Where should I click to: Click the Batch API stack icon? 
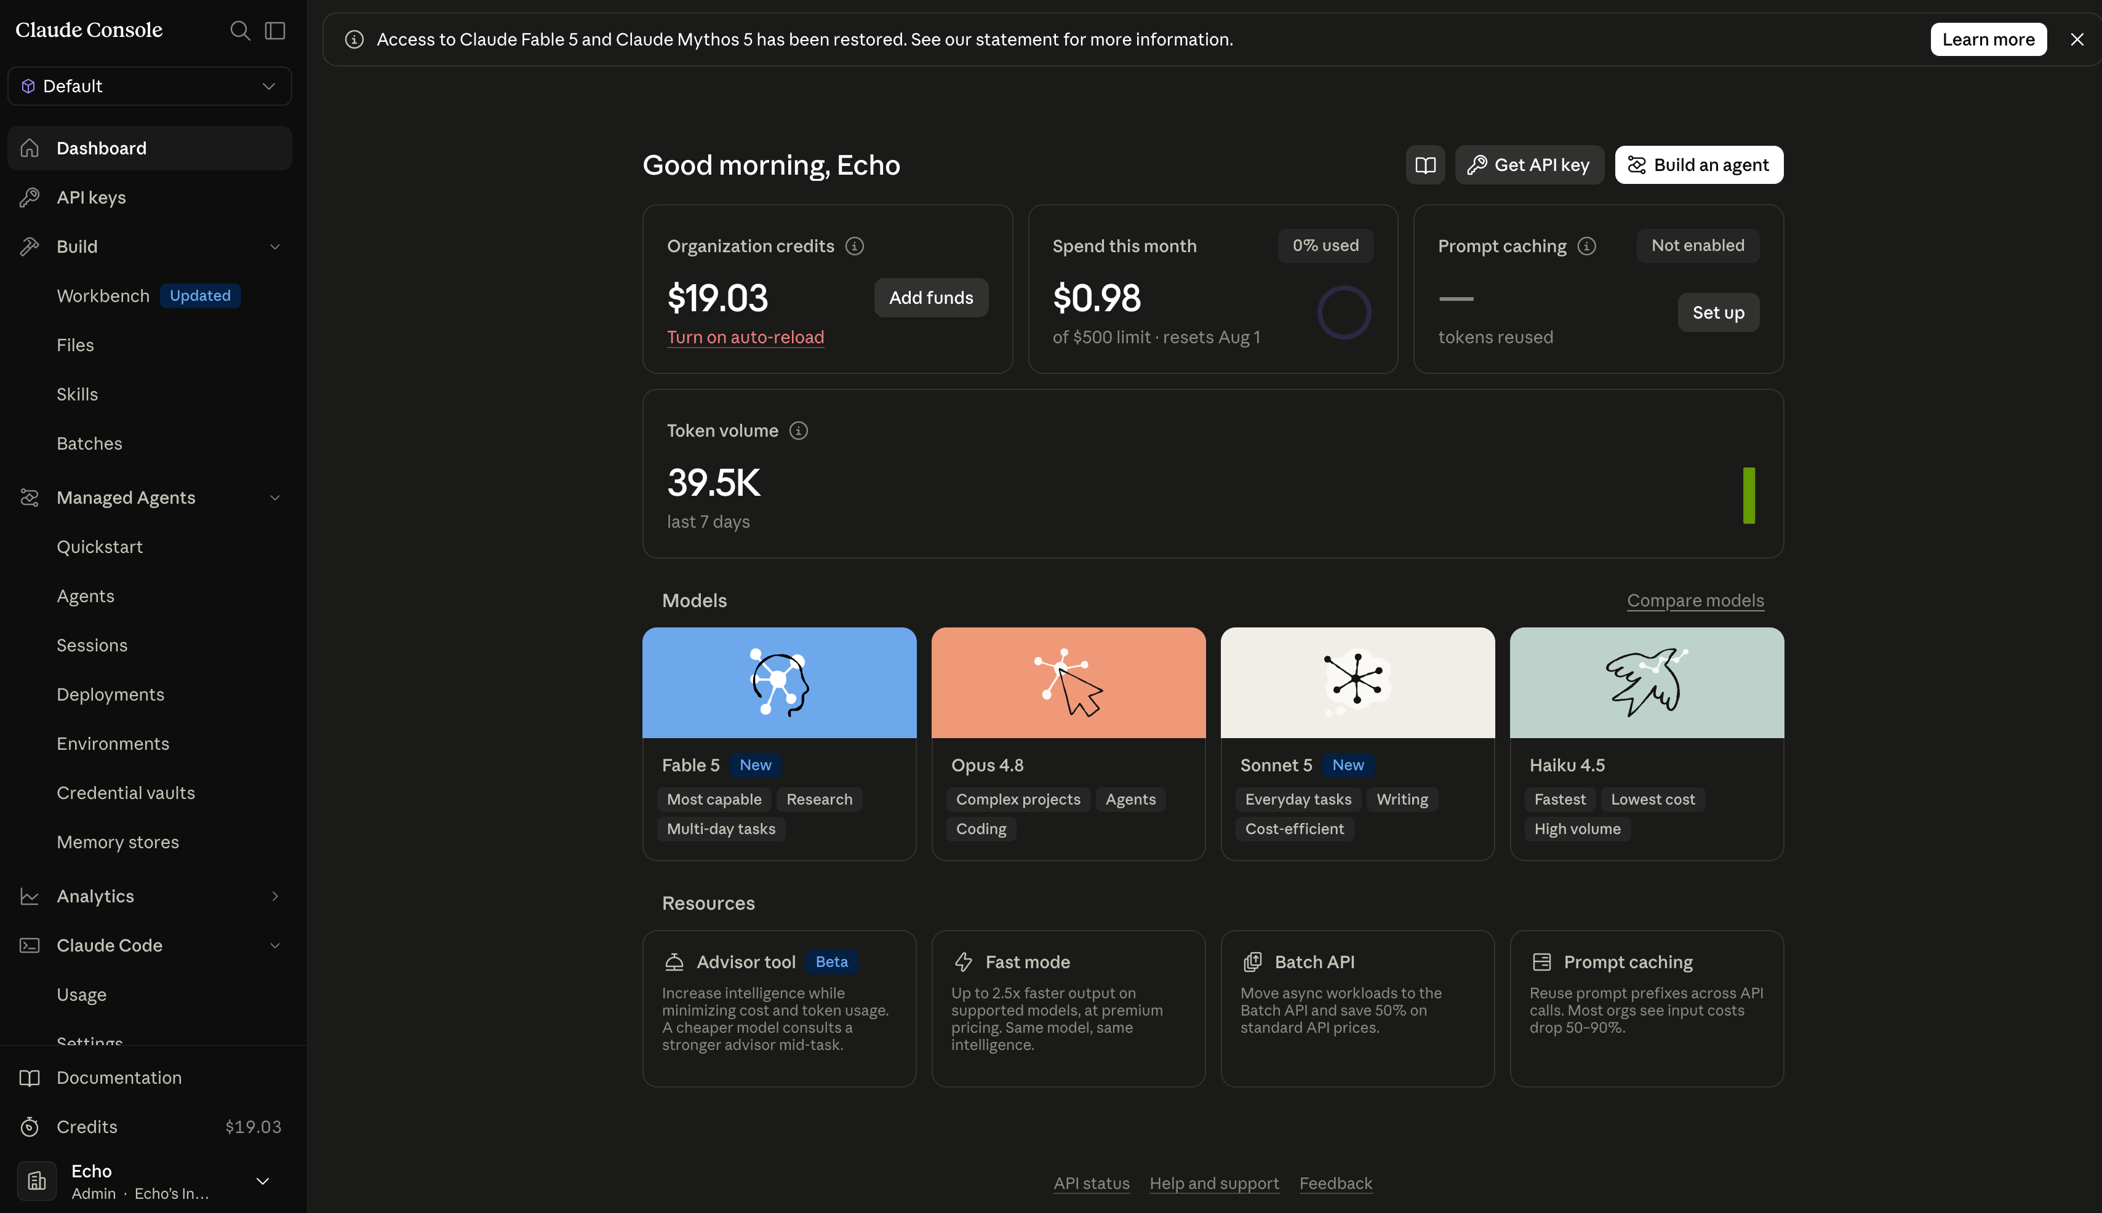click(1252, 962)
